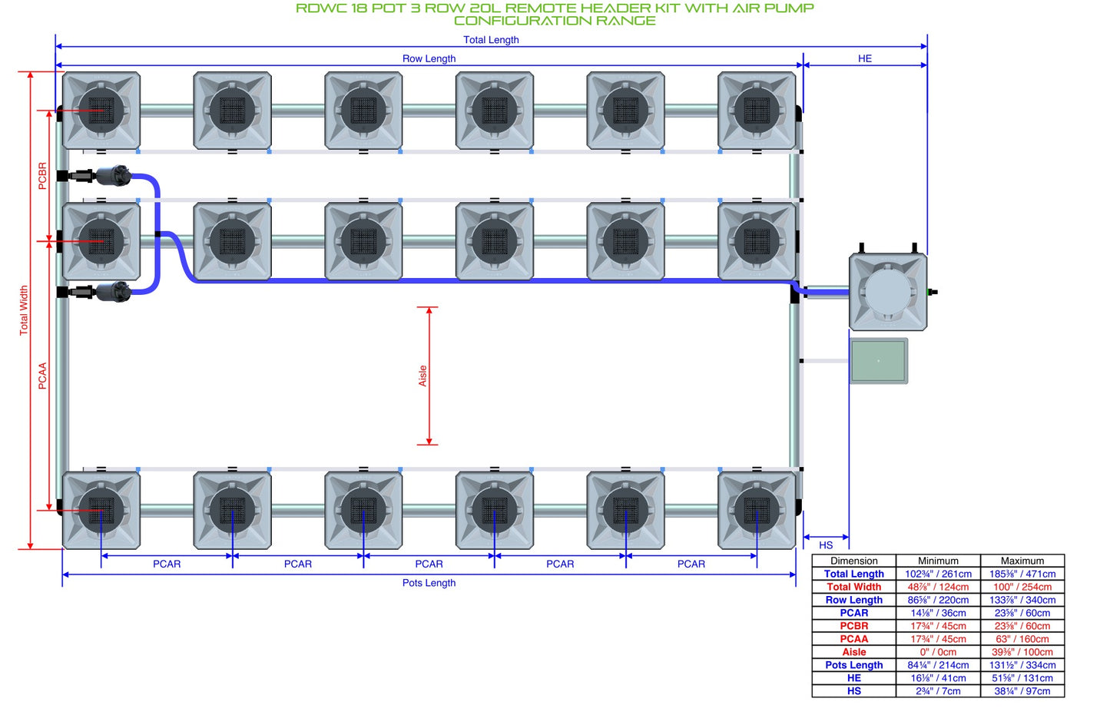Image resolution: width=1110 pixels, height=715 pixels.
Task: Click the 'Maximum' table header
Action: point(1022,561)
